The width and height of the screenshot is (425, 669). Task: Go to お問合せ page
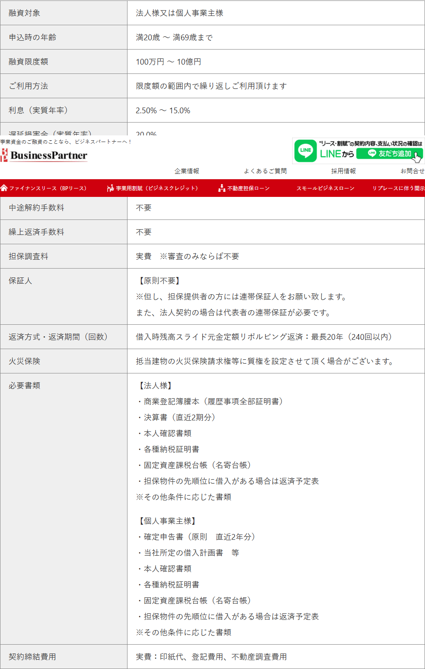click(413, 171)
